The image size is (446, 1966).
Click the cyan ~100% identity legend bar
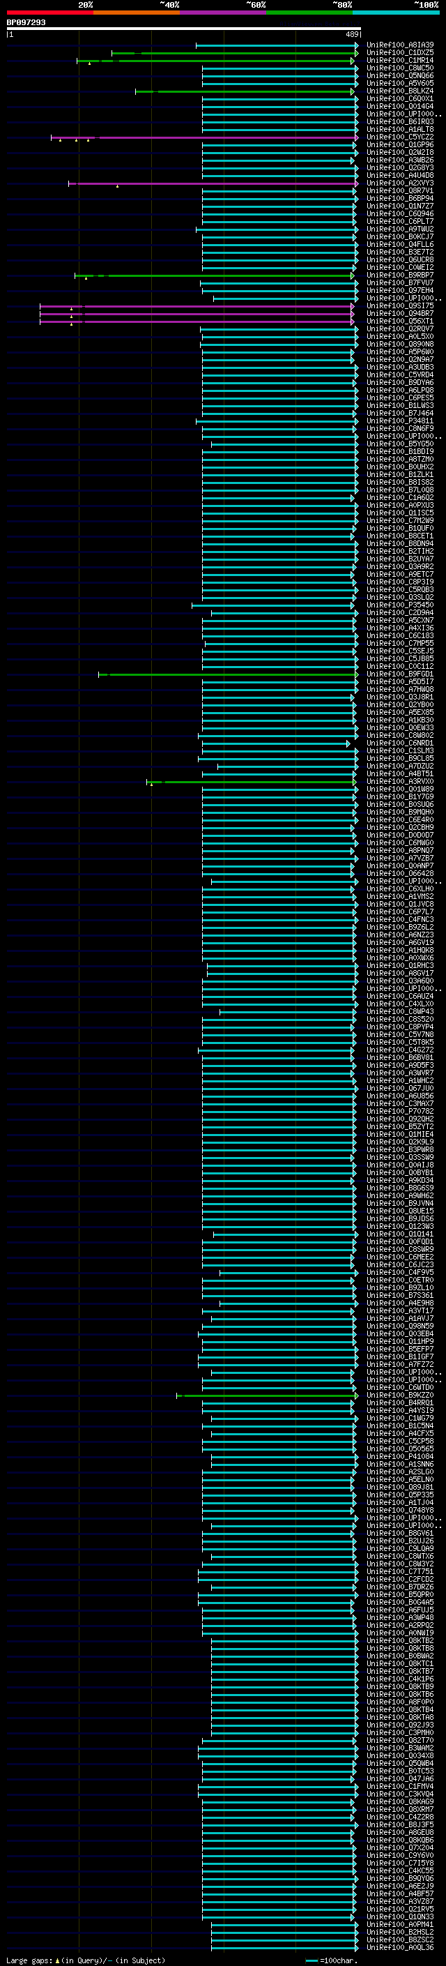coord(397,13)
